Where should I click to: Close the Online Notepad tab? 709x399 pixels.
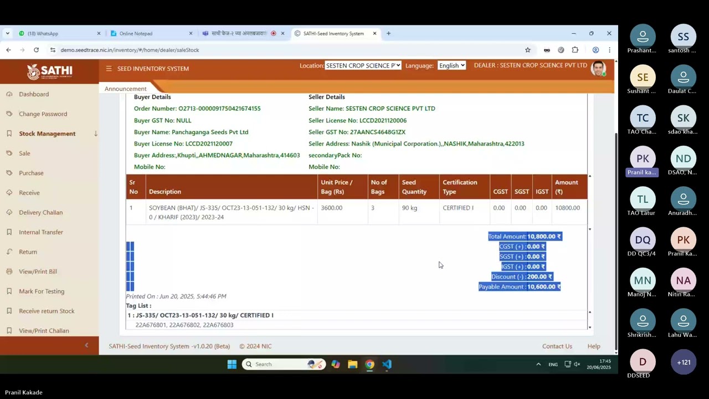click(x=191, y=33)
